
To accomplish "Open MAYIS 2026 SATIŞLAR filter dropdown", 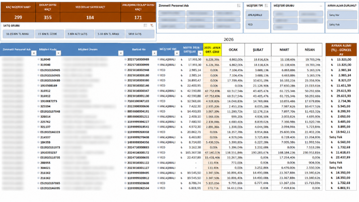I will pos(200,53).
